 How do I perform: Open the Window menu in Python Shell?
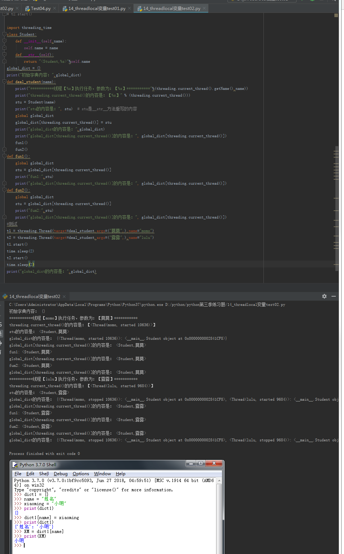[102, 474]
